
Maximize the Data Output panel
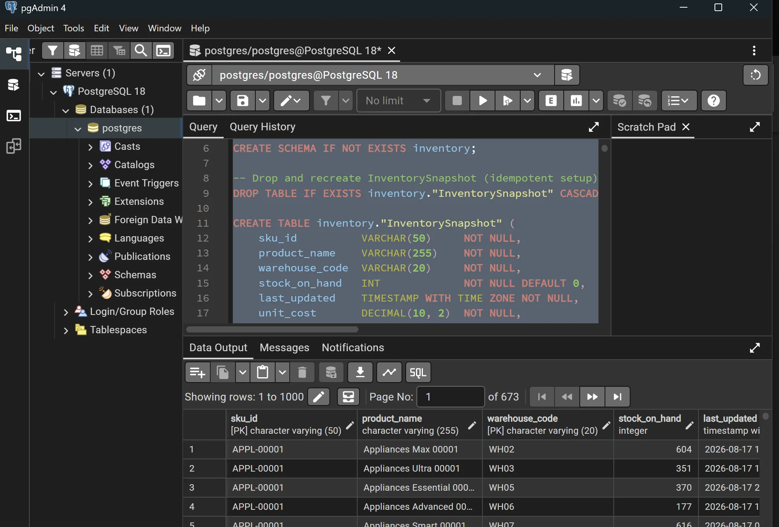coord(755,348)
